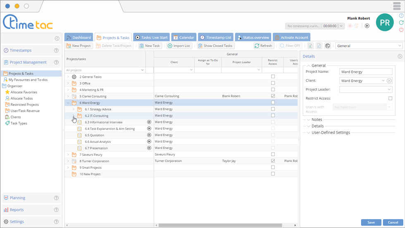Start live task 6.6 Actual-Analysis
This screenshot has height=228, width=405.
tap(149, 142)
